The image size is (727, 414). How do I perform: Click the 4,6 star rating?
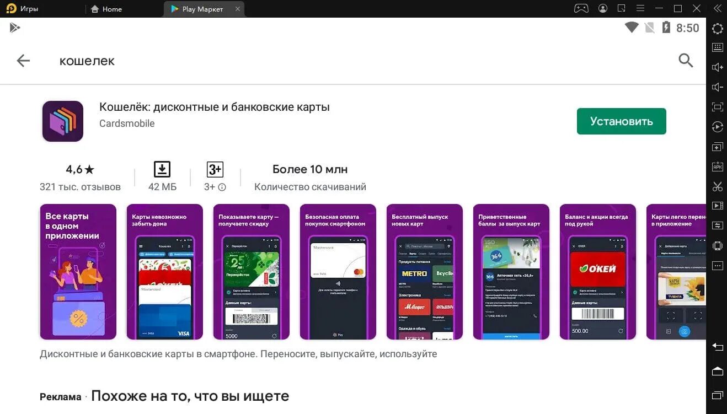click(x=80, y=169)
